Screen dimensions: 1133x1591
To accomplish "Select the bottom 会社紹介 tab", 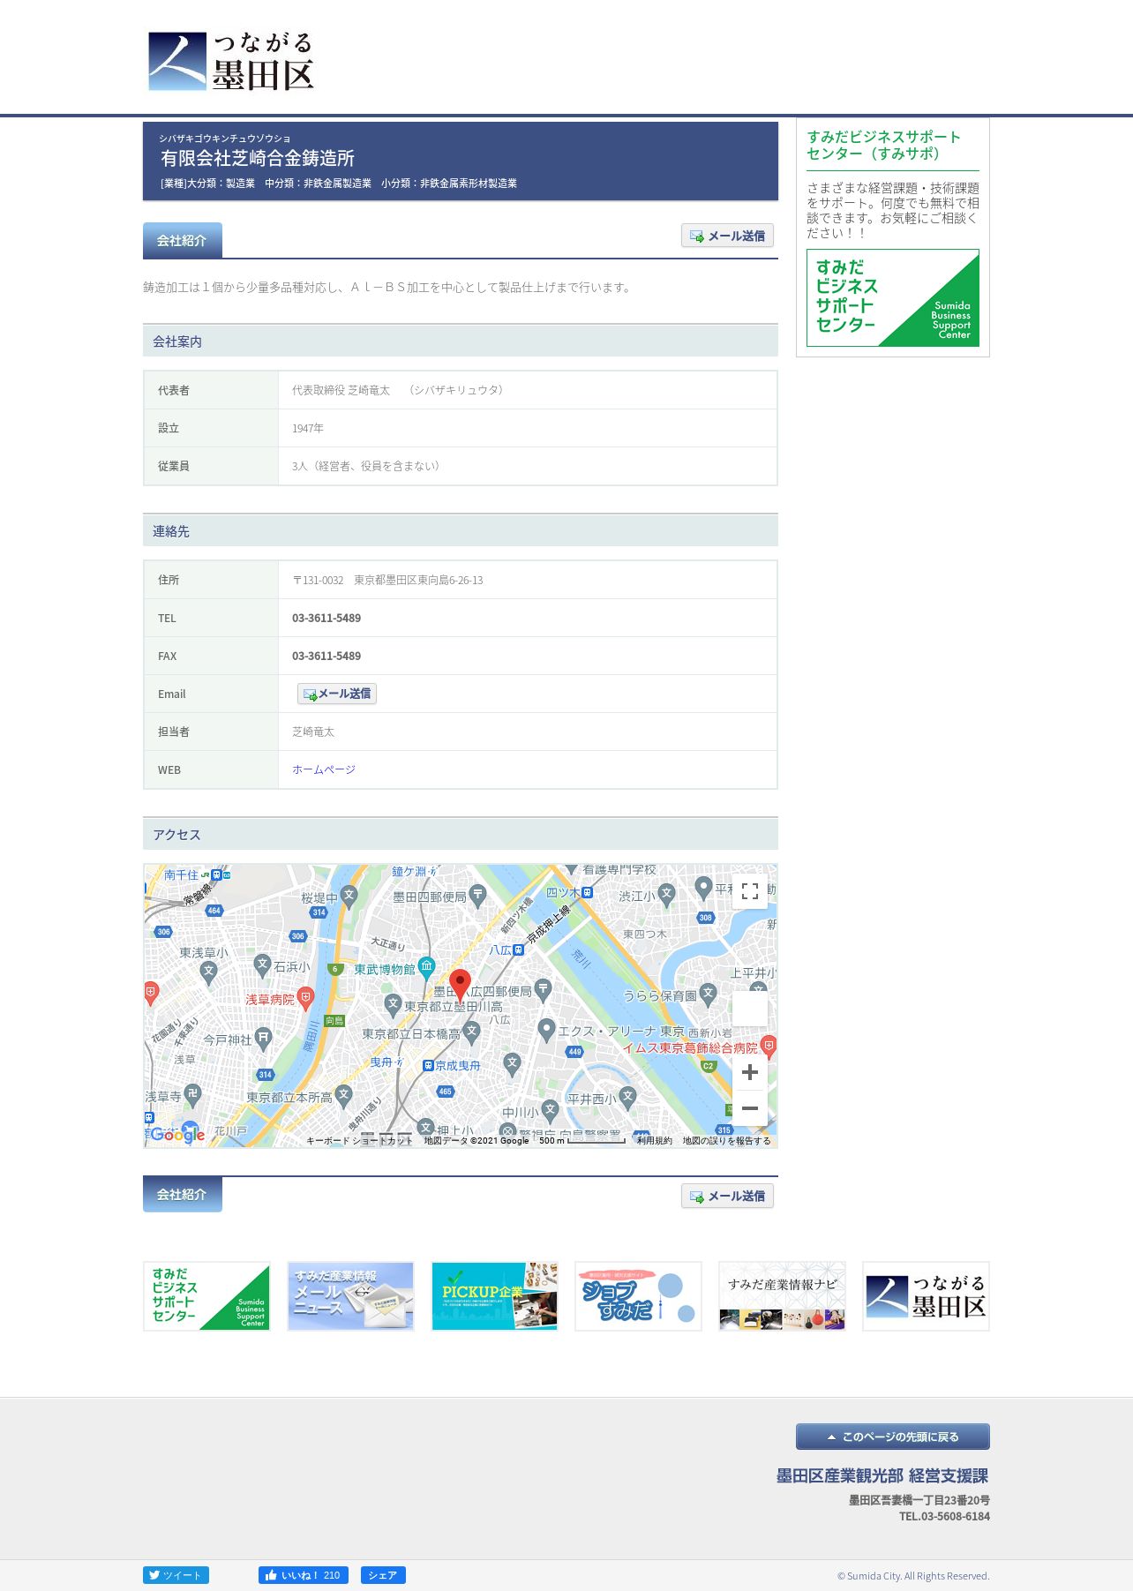I will coord(183,1194).
